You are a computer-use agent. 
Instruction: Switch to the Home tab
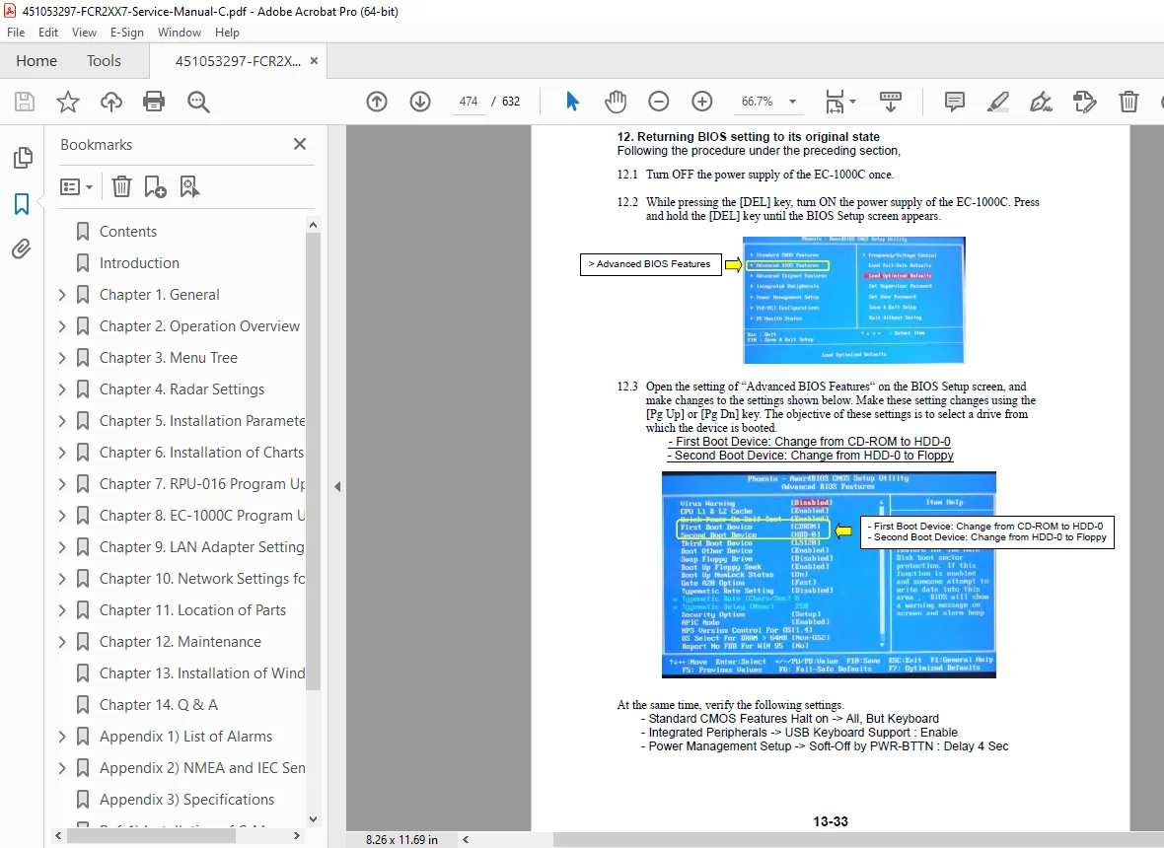click(x=36, y=61)
